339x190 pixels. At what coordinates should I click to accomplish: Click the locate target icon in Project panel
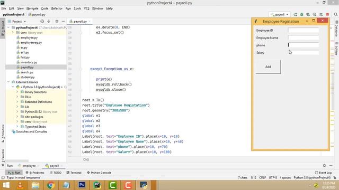(42, 21)
